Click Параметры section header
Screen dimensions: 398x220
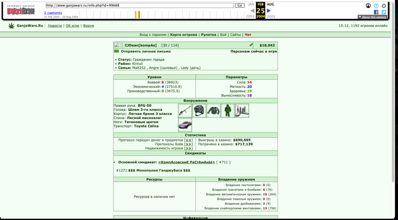tap(237, 77)
